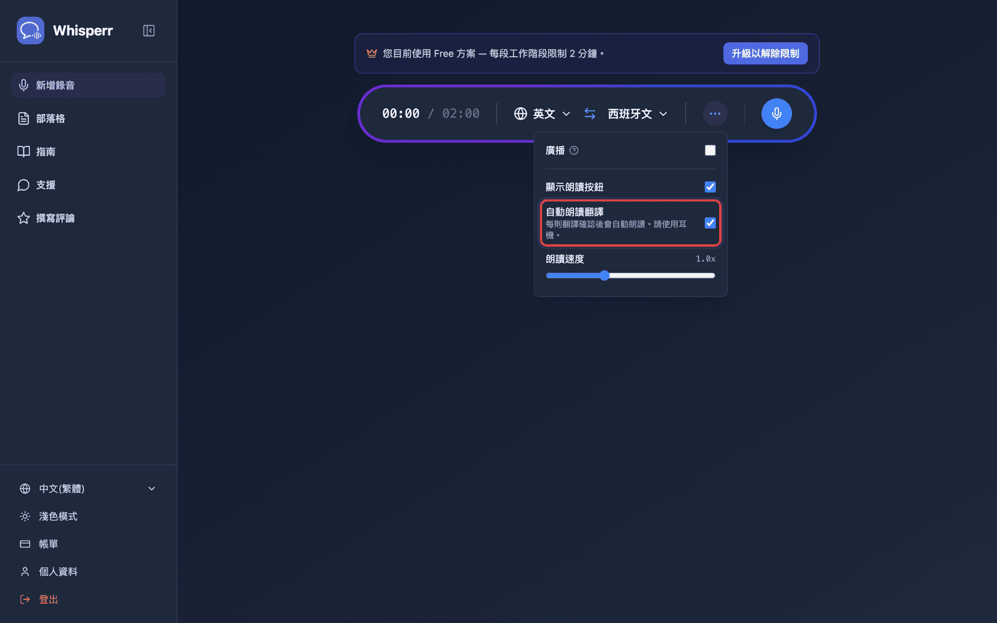Image resolution: width=997 pixels, height=623 pixels.
Task: Open 個人資料 page
Action: coord(88,571)
